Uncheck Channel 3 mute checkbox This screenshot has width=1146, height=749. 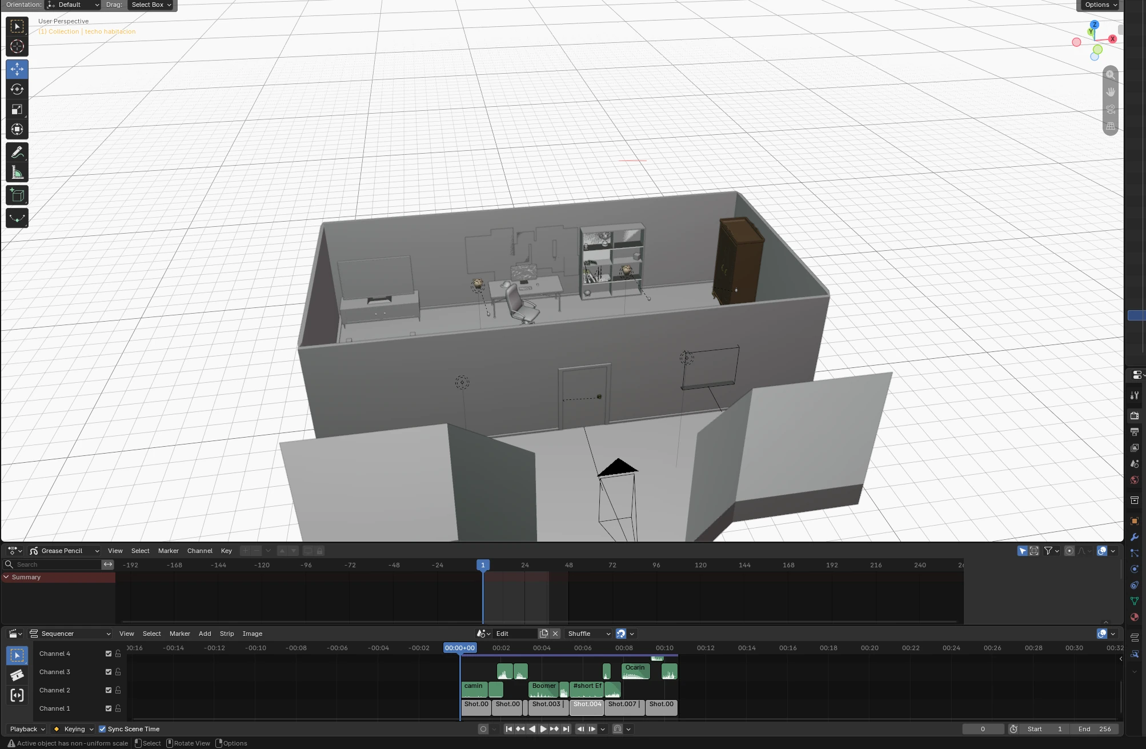(x=109, y=672)
